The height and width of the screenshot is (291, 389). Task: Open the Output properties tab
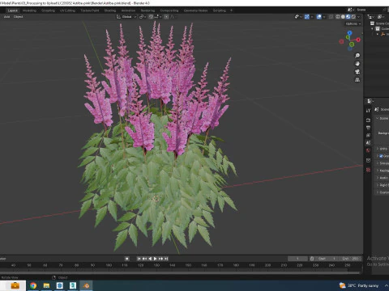coord(368,128)
